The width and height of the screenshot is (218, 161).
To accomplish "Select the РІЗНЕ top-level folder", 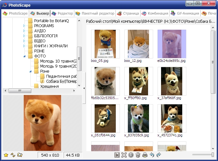I will (x=39, y=51).
